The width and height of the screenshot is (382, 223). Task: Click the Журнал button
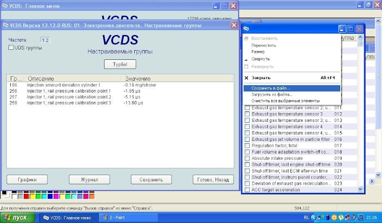89,180
